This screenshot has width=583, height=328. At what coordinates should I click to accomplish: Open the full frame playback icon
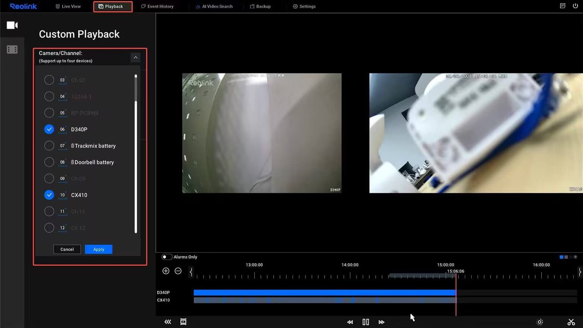(183, 321)
